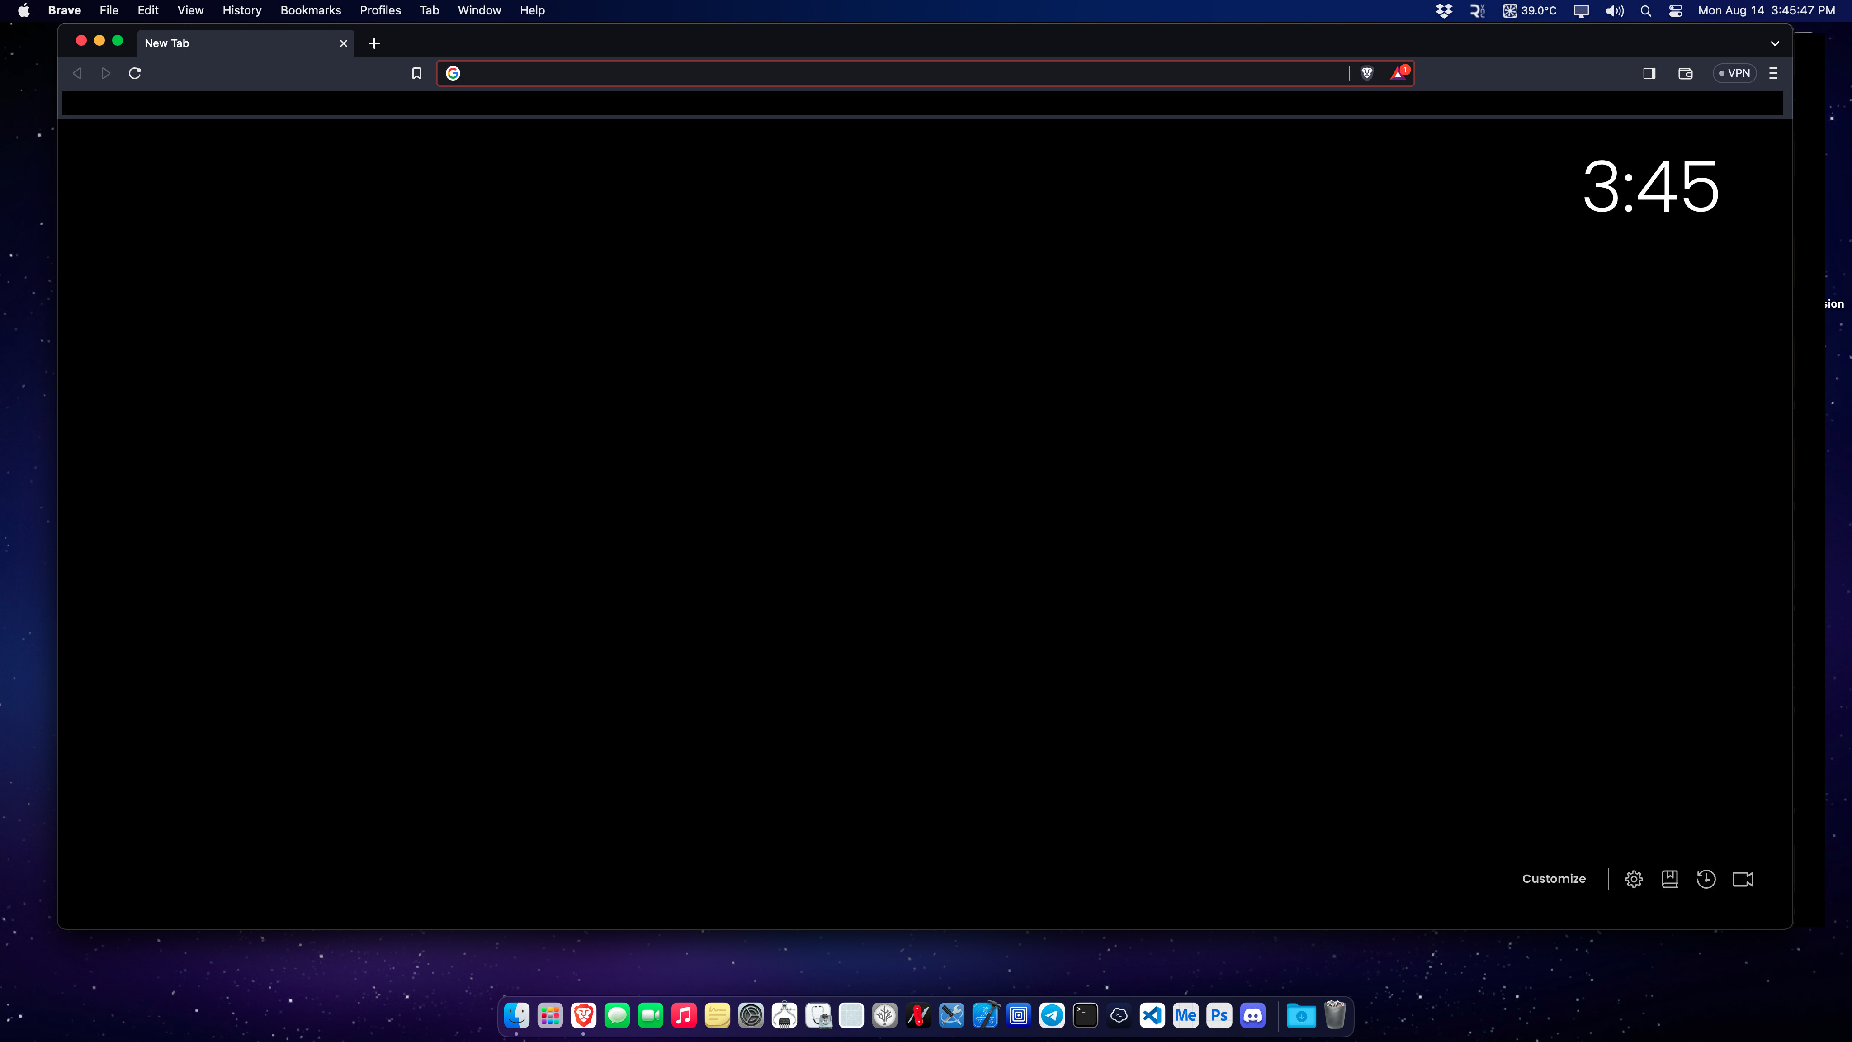The image size is (1852, 1042).
Task: Reload the current page
Action: click(134, 73)
